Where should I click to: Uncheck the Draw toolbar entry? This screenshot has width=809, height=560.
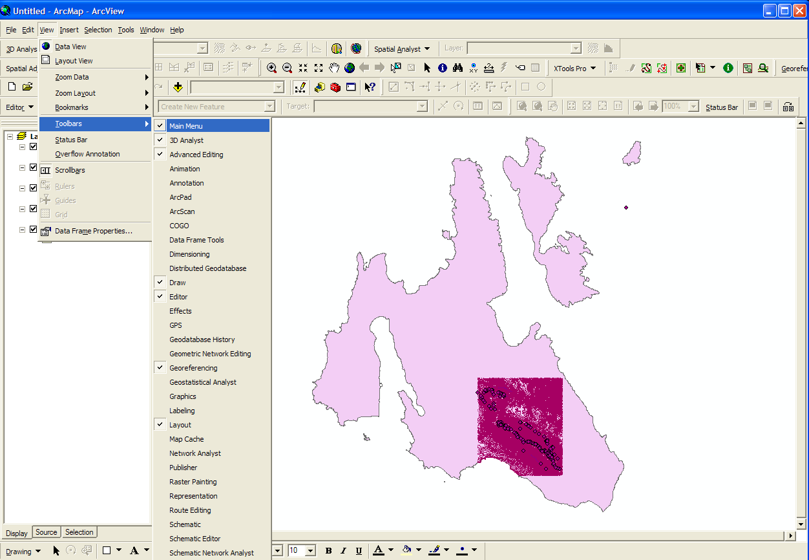[211, 283]
